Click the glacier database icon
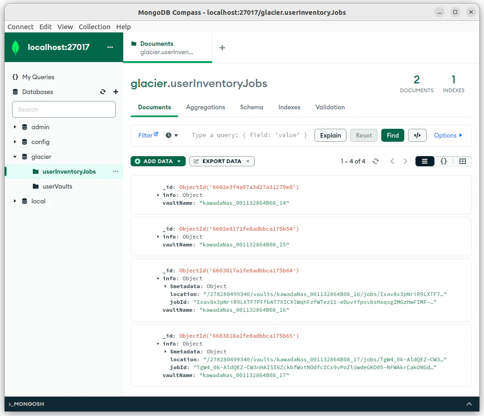Screen dimensions: 484x416 click(25, 157)
